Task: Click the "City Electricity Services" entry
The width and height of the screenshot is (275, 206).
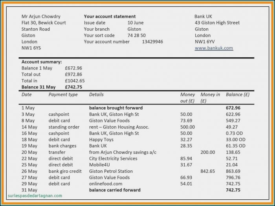Action: pos(113,159)
